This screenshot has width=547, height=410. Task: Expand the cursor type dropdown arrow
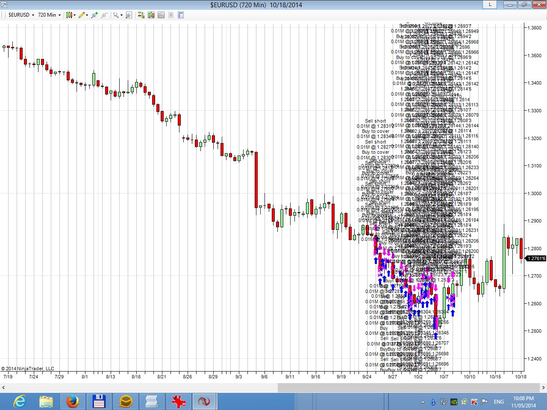click(x=121, y=15)
